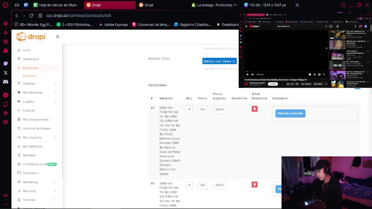Clear the YouTube search text with X
This screenshot has height=209, width=372.
coord(326,26)
